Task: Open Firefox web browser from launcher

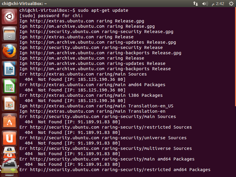Action: (10, 51)
